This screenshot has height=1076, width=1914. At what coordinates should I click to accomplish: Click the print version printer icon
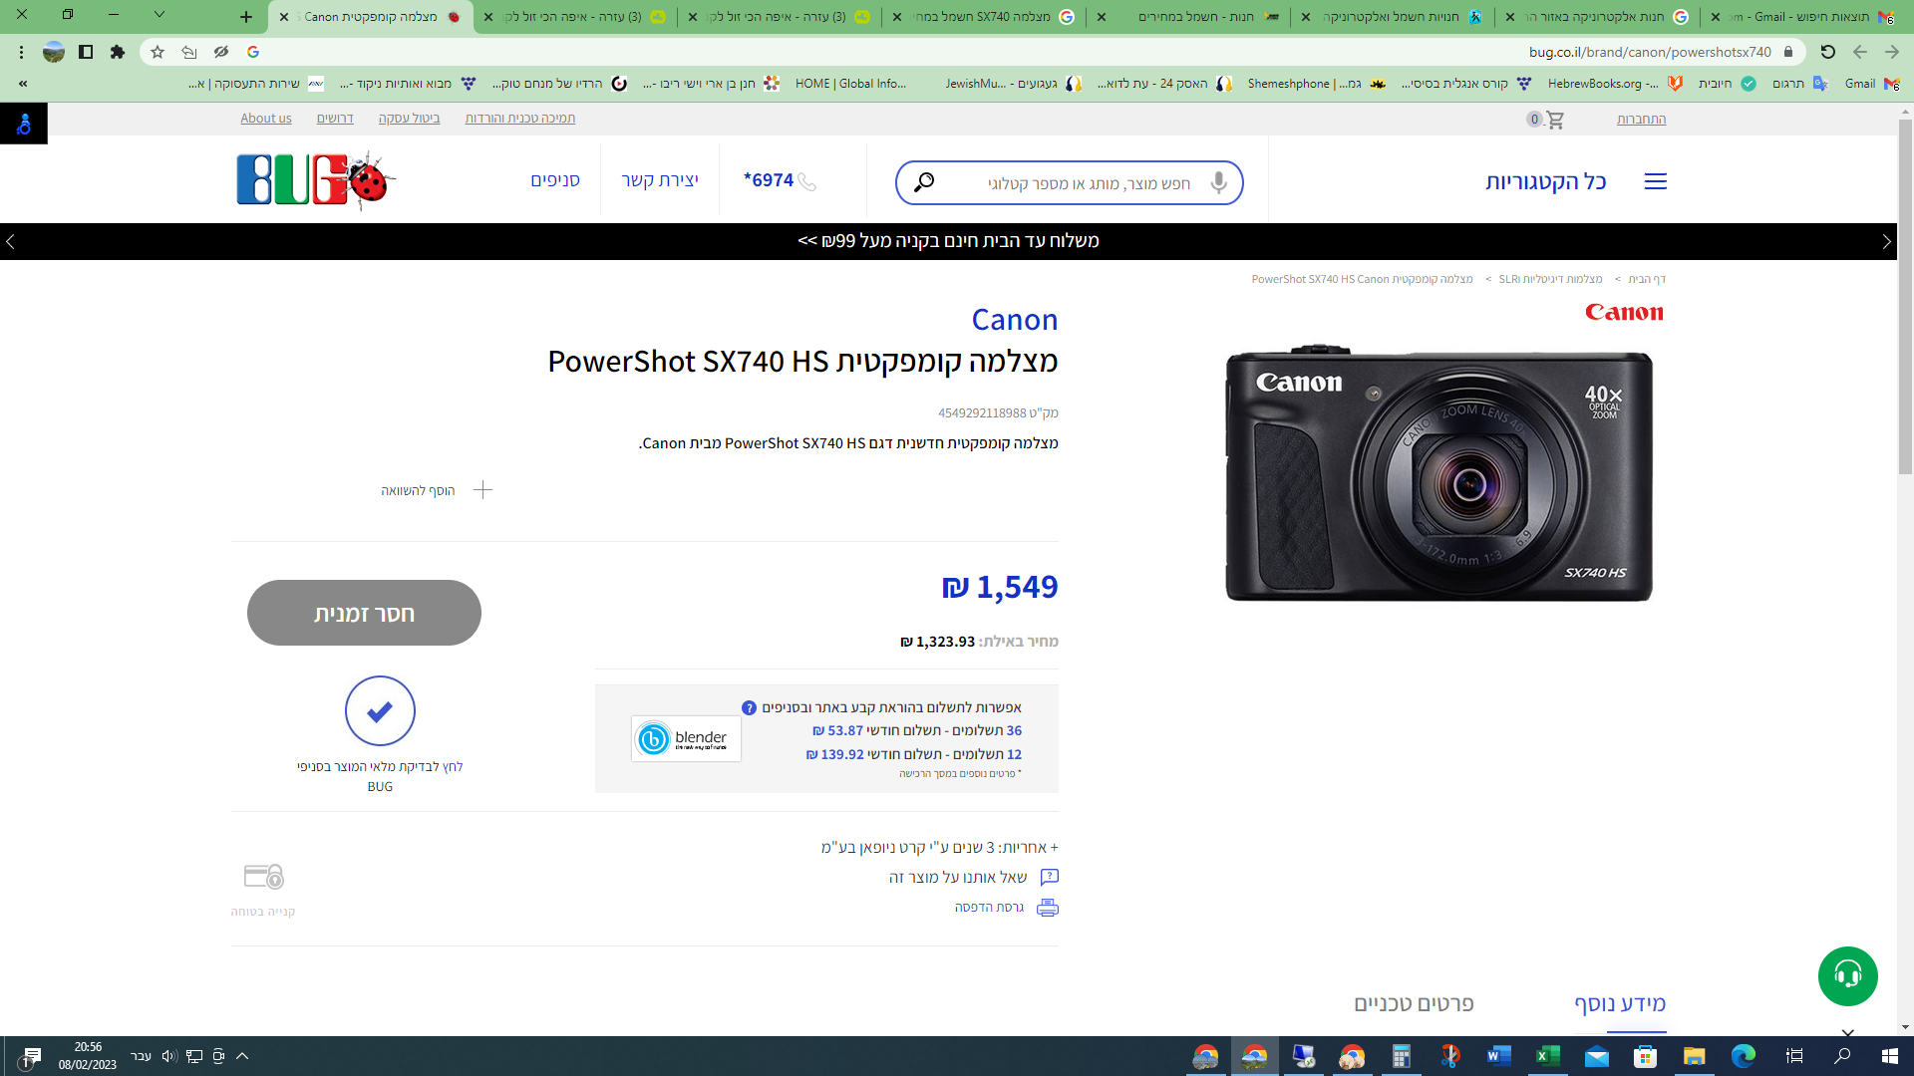click(1047, 908)
